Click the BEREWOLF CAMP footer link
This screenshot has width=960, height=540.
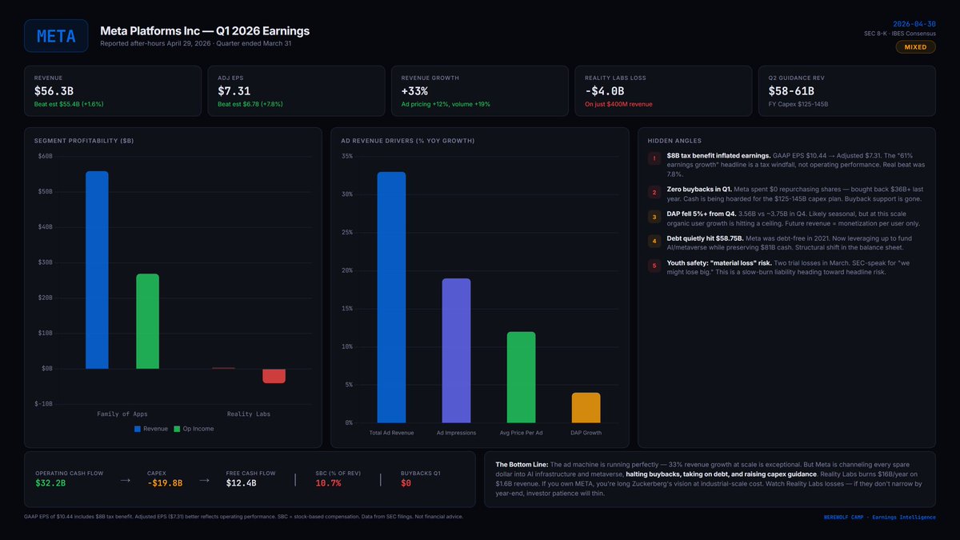pyautogui.click(x=879, y=517)
